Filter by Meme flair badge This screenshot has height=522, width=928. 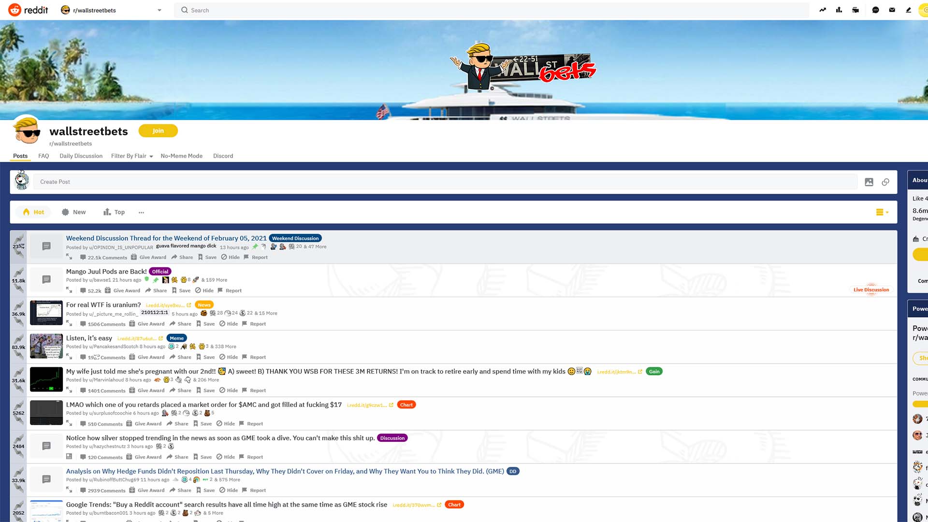click(176, 338)
